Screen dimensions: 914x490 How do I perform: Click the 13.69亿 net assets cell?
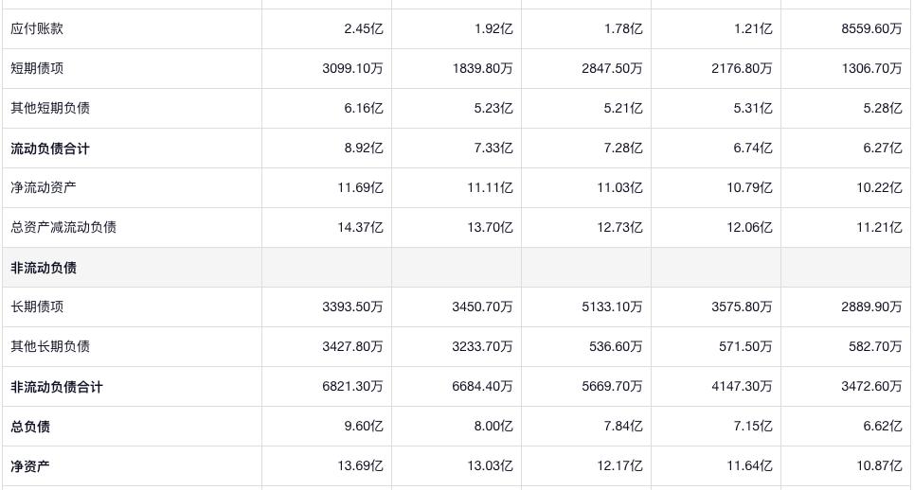click(x=360, y=466)
